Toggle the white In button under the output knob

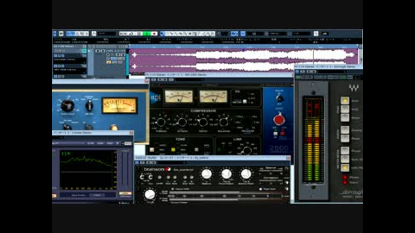275,133
